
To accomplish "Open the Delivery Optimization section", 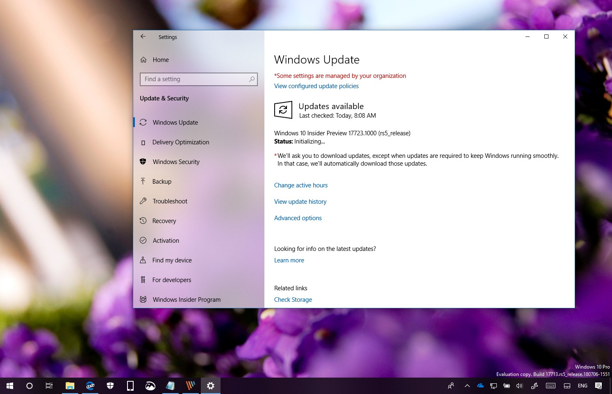I will click(180, 142).
